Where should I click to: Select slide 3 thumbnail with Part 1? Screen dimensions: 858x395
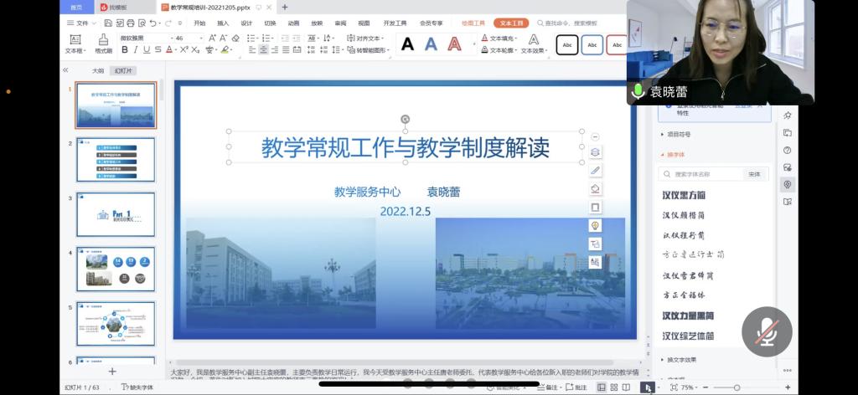click(116, 214)
